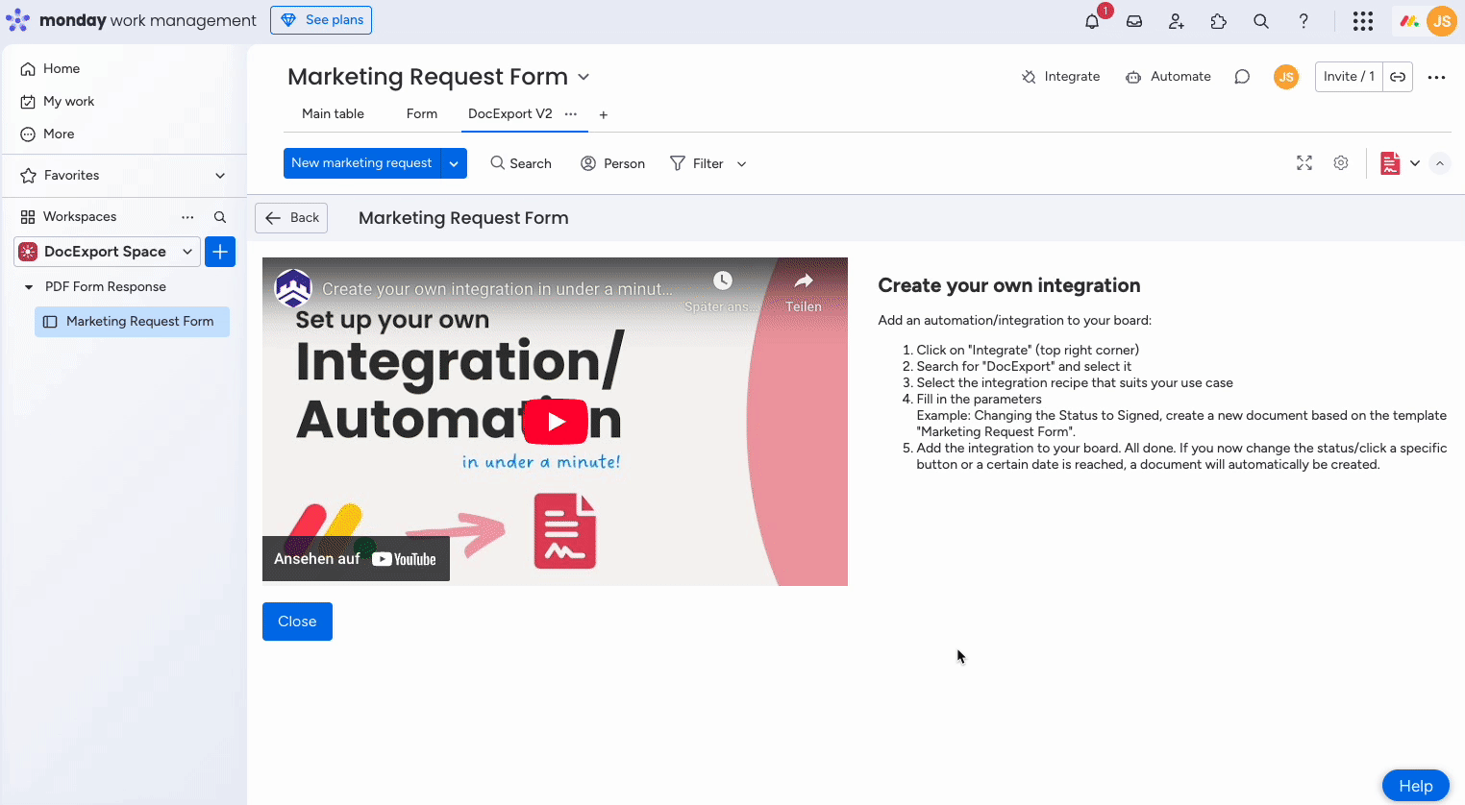The image size is (1465, 805).
Task: Open the notifications bell
Action: 1092,21
